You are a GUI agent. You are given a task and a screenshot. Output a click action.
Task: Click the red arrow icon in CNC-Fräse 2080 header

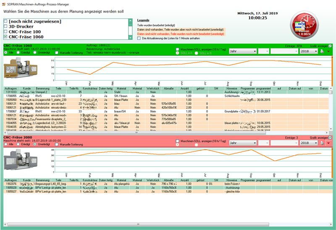(x=328, y=143)
